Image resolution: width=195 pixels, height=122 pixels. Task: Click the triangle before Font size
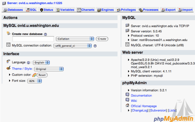tap(9, 81)
